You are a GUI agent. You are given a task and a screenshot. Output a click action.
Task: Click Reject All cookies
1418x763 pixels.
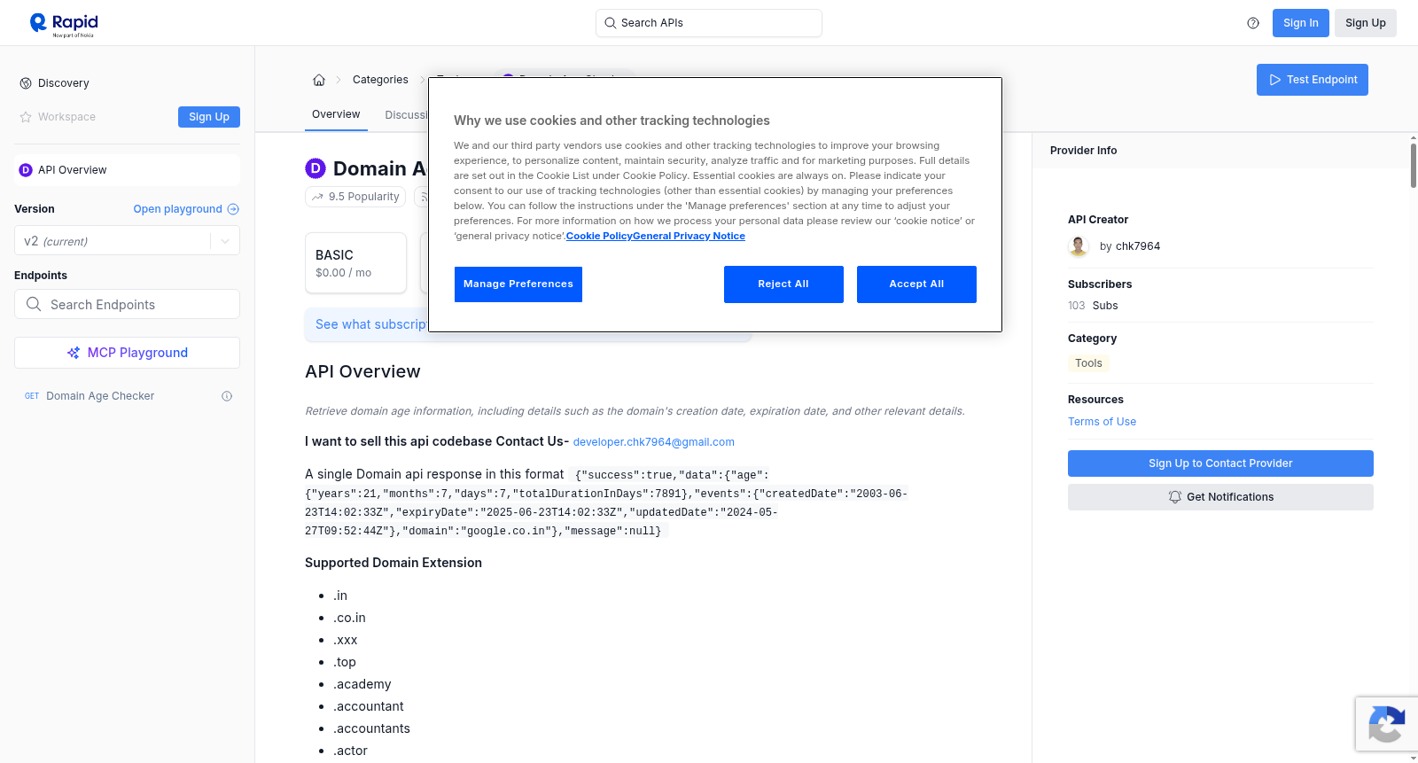(783, 284)
